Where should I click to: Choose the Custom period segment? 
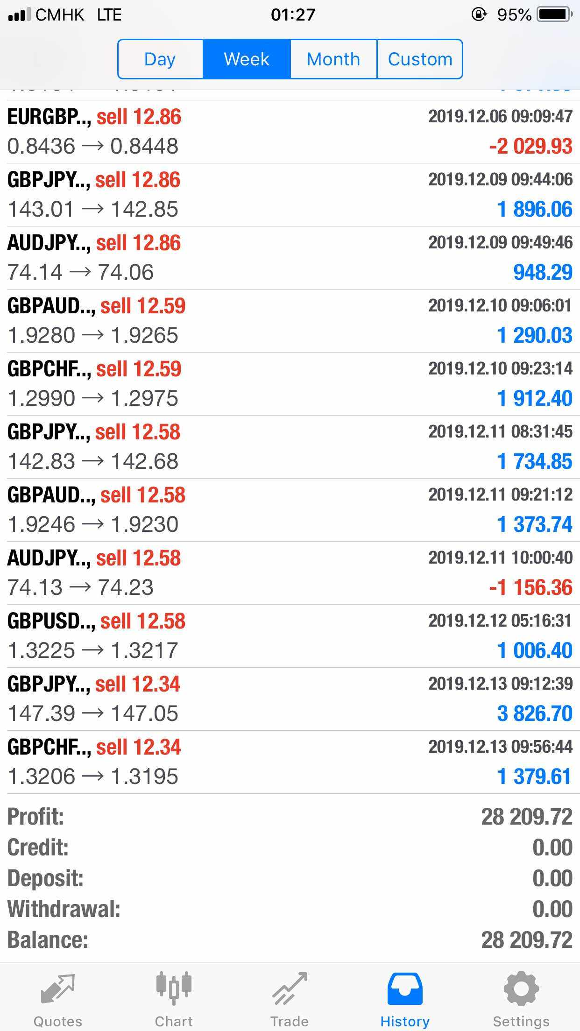click(420, 59)
